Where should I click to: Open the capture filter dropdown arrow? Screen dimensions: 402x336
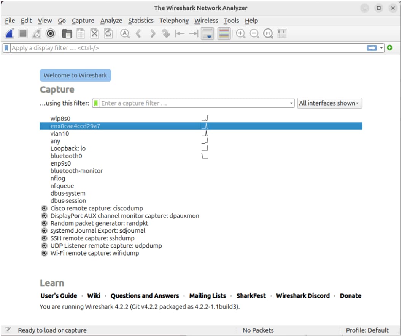tap(291, 103)
